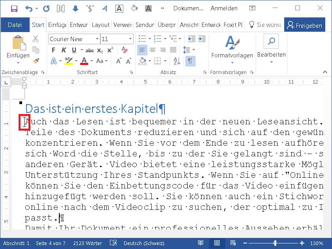Sort text with the A-Z sort icon
The width and height of the screenshot is (332, 249).
pyautogui.click(x=177, y=61)
